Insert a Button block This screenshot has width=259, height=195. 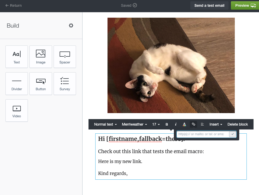41,83
